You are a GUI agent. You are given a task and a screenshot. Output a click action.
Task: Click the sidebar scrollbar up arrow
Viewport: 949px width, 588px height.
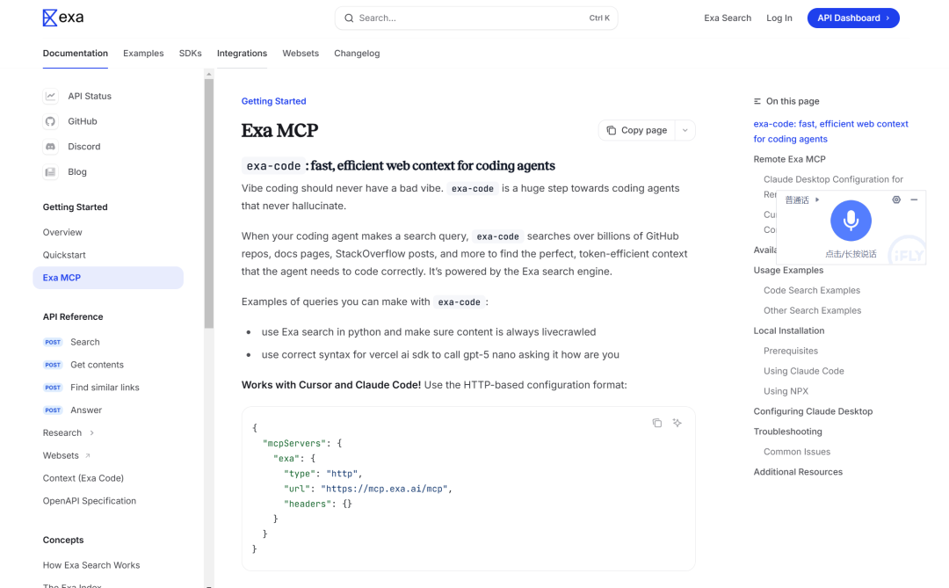click(209, 75)
